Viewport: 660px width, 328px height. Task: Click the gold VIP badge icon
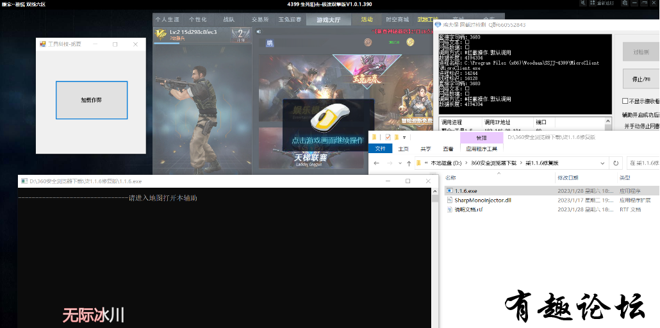[160, 34]
